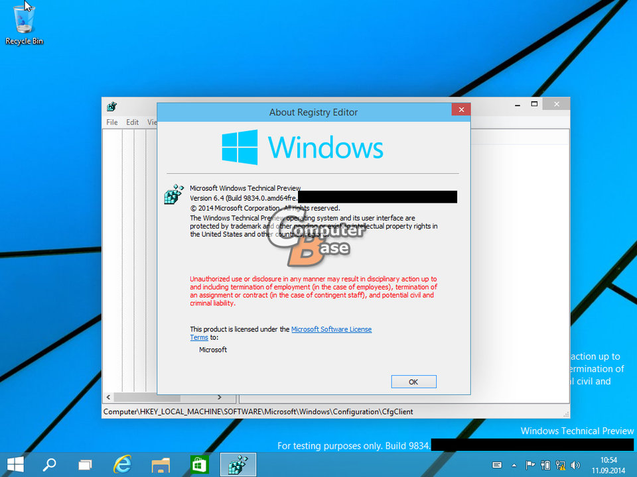Click the network tray icon
The height and width of the screenshot is (477, 637).
pos(561,465)
